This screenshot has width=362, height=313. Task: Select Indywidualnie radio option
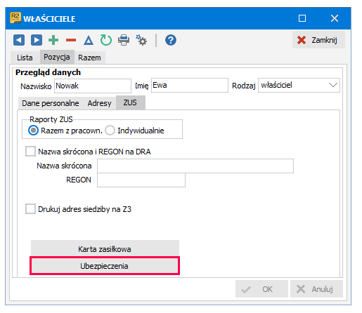(110, 131)
